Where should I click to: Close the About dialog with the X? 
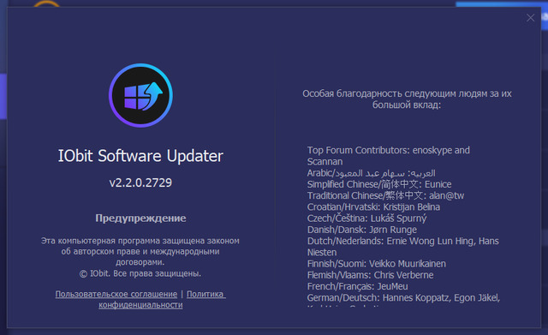tap(530, 18)
